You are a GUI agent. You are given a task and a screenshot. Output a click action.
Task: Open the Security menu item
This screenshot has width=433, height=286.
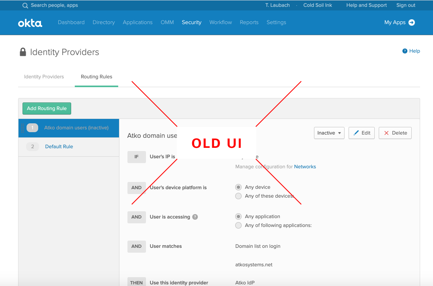coord(191,22)
